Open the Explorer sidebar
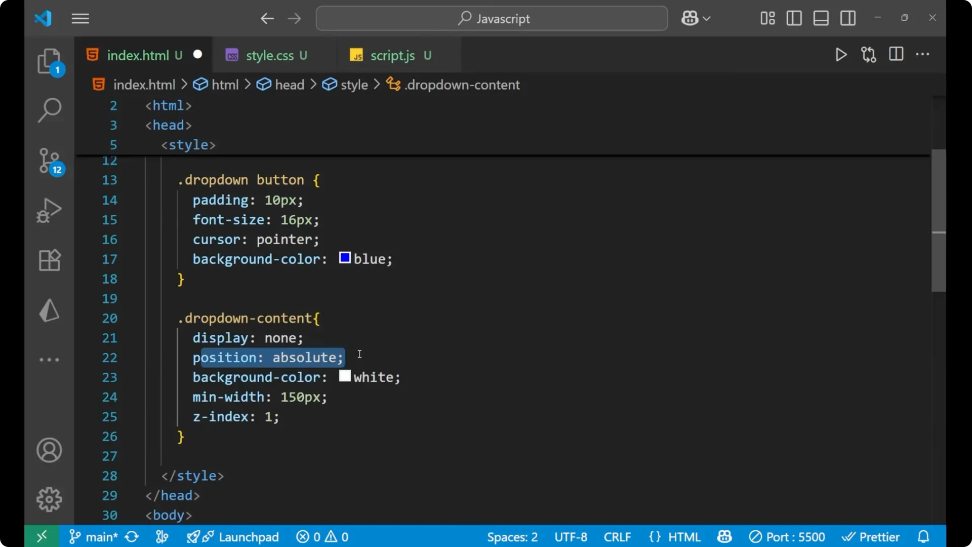This screenshot has width=972, height=547. (x=49, y=61)
